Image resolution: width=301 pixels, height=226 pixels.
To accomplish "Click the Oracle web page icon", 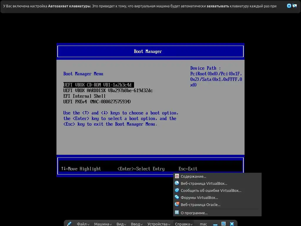I will click(x=177, y=204).
